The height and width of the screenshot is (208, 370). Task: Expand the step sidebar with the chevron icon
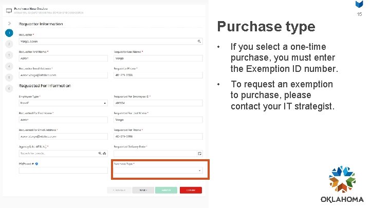coord(9,23)
